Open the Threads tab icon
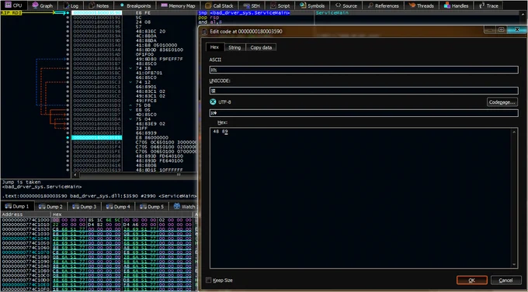This screenshot has width=528, height=292. tap(412, 5)
